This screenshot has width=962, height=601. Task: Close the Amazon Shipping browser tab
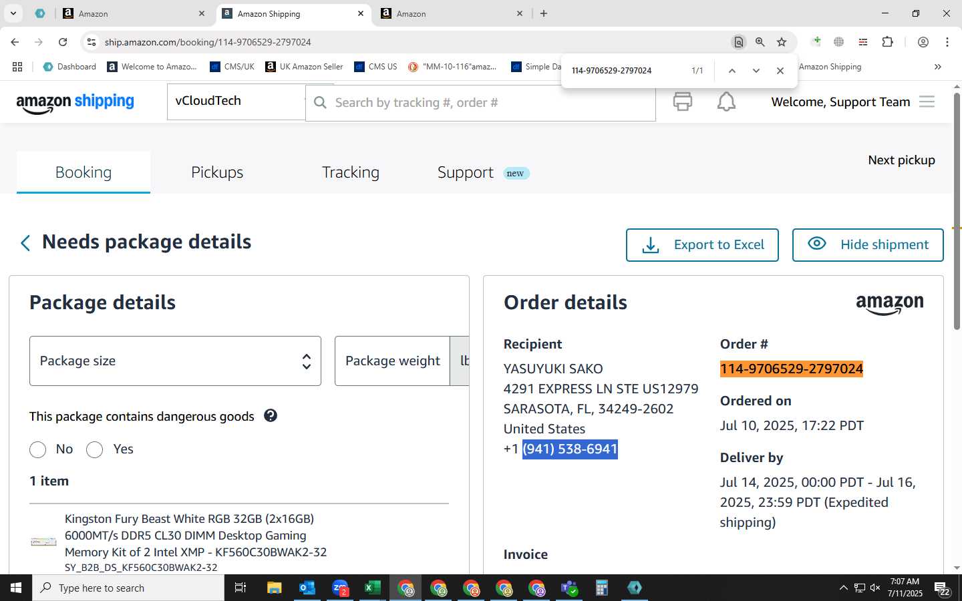361,13
